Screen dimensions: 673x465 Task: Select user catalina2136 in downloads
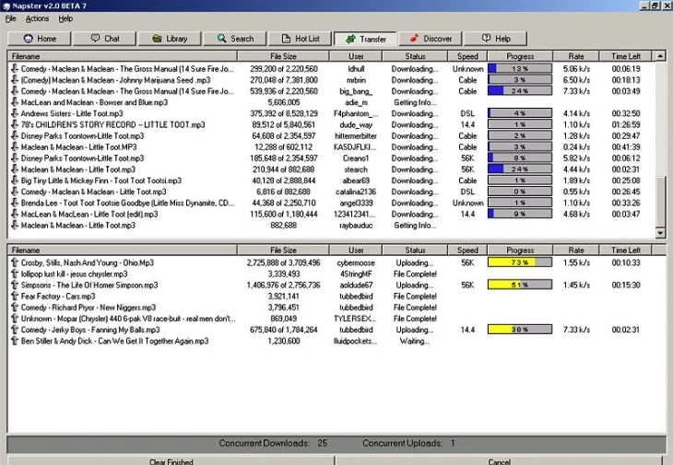[x=356, y=192]
